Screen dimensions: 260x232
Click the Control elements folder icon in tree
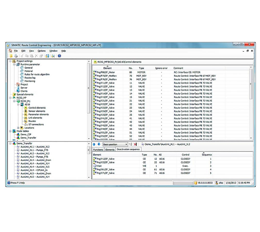[x=26, y=108]
